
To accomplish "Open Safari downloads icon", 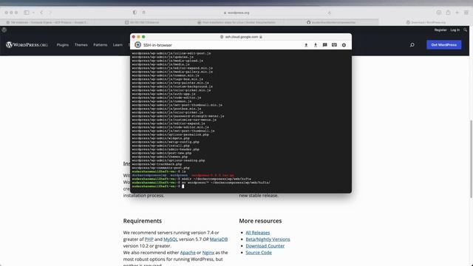I will (439, 13).
